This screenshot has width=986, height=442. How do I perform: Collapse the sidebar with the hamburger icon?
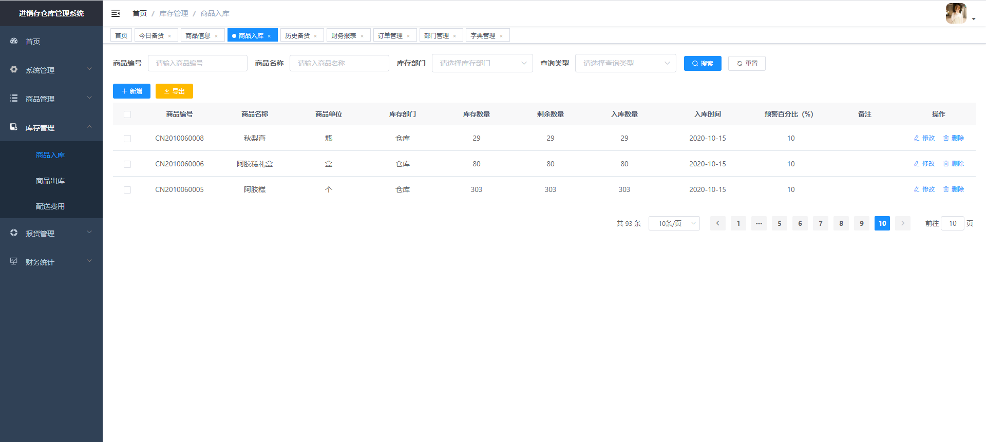click(x=116, y=13)
